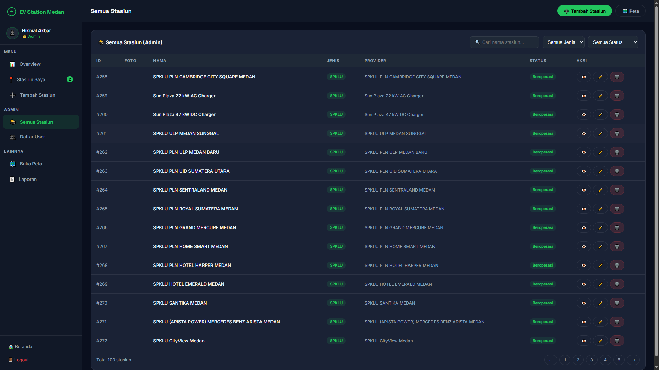Delete SPKLU PLN ROYAL SUMATERA MEDAN
659x370 pixels.
617,209
